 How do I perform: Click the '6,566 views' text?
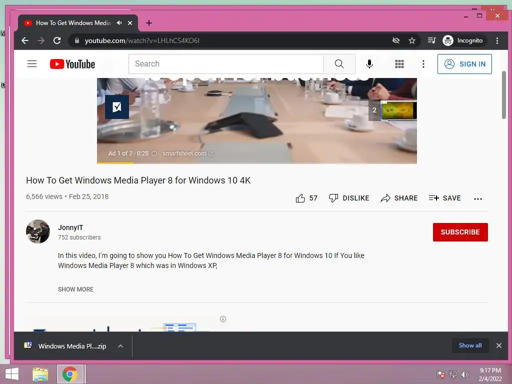pos(44,196)
